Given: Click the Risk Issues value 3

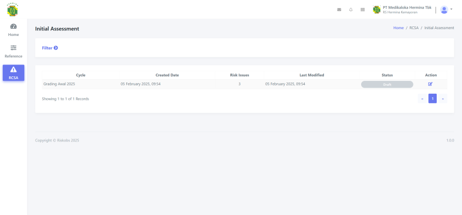Looking at the screenshot, I should [239, 84].
